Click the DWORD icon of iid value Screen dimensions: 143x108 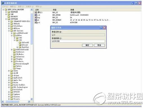(36, 15)
